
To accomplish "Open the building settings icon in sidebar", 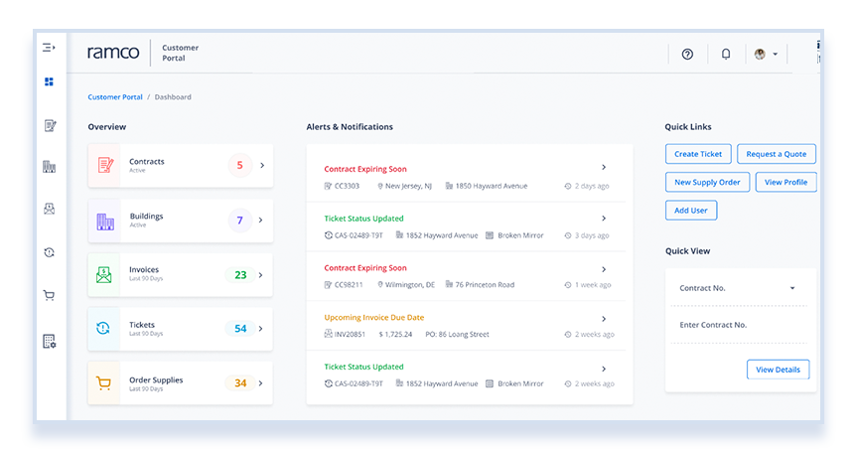I will pyautogui.click(x=50, y=342).
